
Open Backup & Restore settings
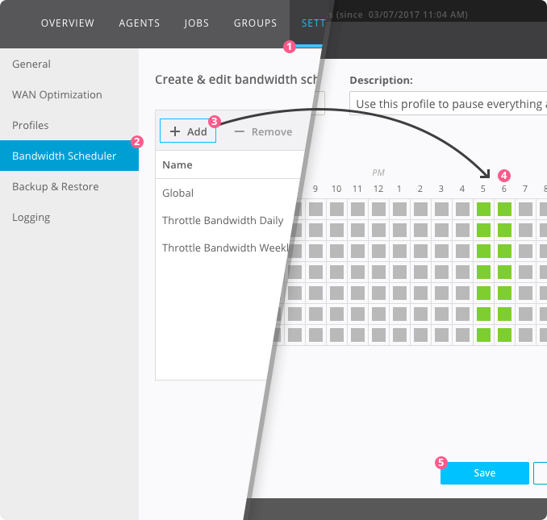tap(69, 186)
